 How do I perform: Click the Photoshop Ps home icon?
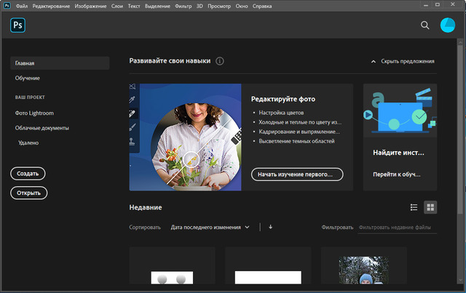coord(18,25)
